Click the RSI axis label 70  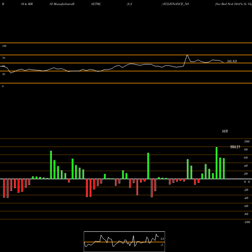click(4, 58)
